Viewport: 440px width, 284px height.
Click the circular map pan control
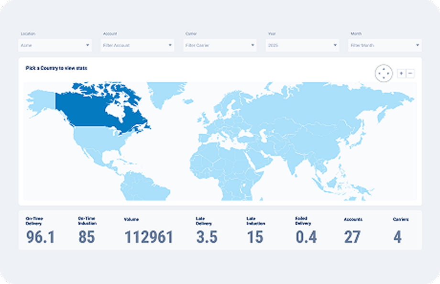(384, 73)
